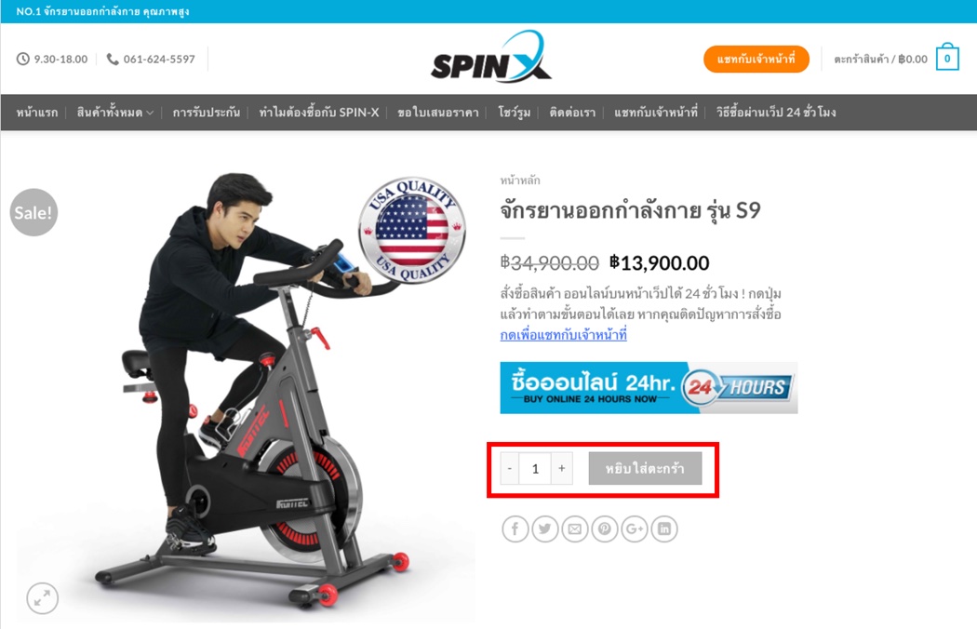The height and width of the screenshot is (629, 977).
Task: Click the orange แชทกับเจ้าหน้าที่ button
Action: click(x=756, y=60)
